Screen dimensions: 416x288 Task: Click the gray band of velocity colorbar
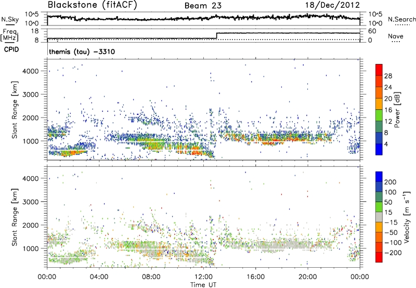379,217
